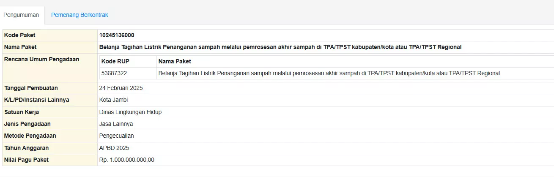This screenshot has width=554, height=177.
Task: Click the date 24 Februari 2025
Action: (121, 88)
